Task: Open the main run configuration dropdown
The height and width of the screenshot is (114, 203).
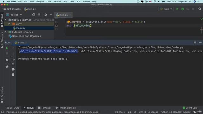Action: pos(166,9)
